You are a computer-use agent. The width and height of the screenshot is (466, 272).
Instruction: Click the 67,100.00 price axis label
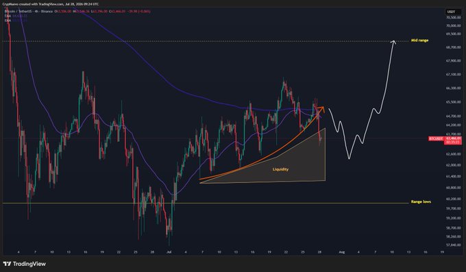tap(453, 75)
